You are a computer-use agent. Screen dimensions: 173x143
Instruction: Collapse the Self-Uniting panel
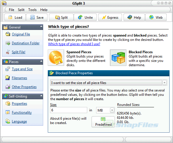[x=41, y=96]
